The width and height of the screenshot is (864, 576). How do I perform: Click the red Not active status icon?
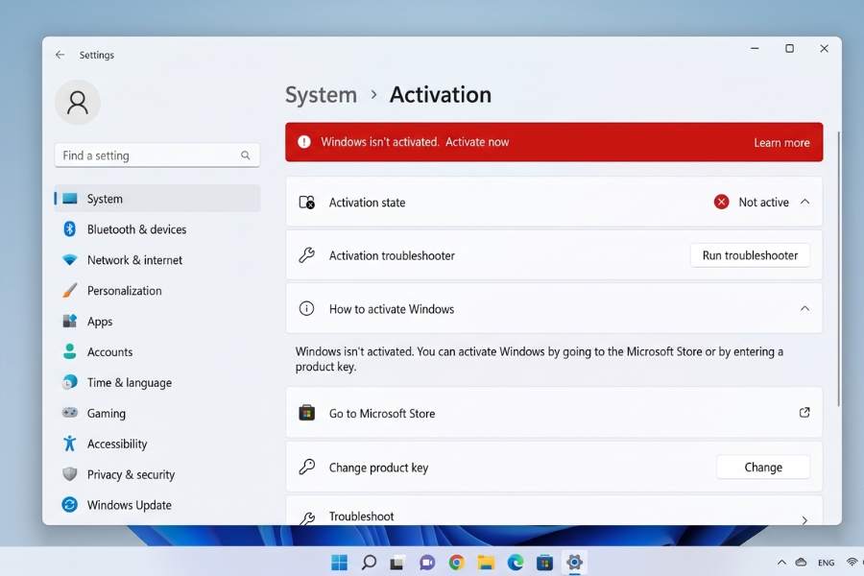coord(721,203)
